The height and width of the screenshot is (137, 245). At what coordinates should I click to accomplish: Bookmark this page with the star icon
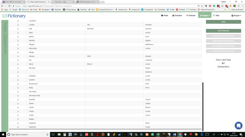202,6
